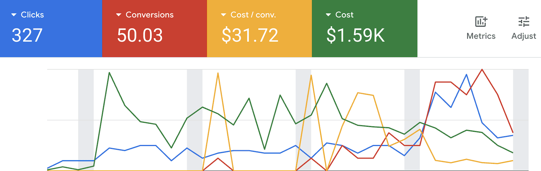
Task: Open the Cost / conv. metric dropdown arrow
Action: (x=224, y=15)
